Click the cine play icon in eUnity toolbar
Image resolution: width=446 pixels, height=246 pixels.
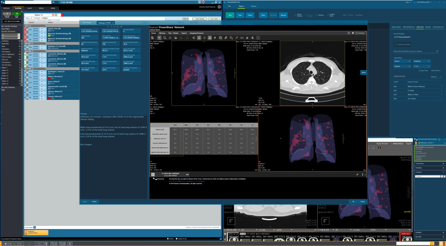(215, 38)
